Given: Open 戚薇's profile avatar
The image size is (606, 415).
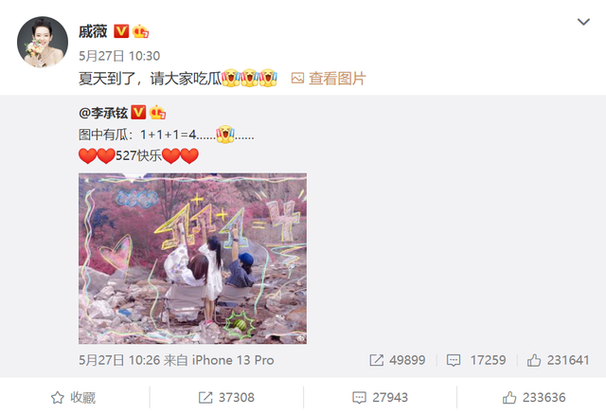Looking at the screenshot, I should (43, 42).
